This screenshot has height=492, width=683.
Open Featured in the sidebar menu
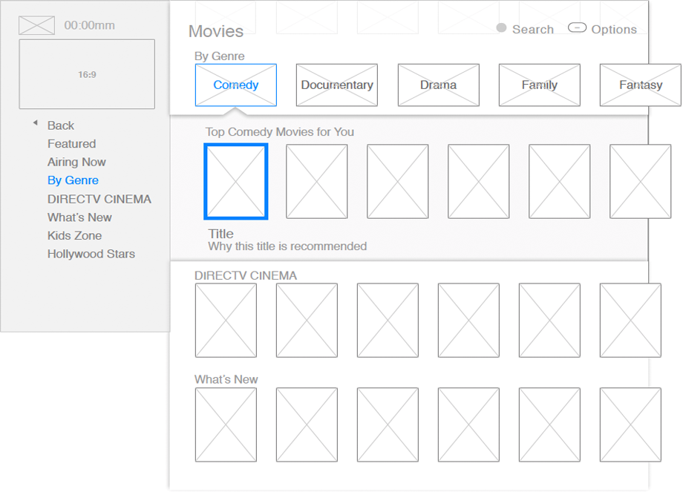[71, 144]
